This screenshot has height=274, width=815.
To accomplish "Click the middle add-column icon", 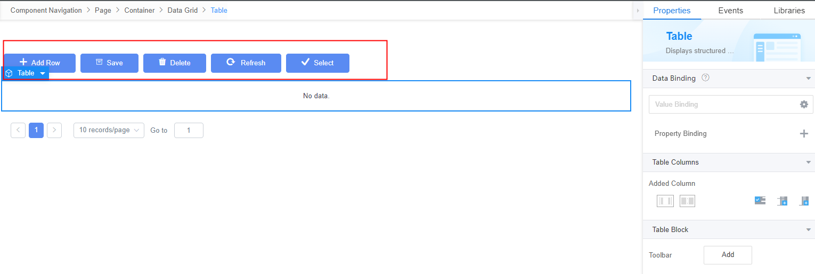I will (x=782, y=201).
